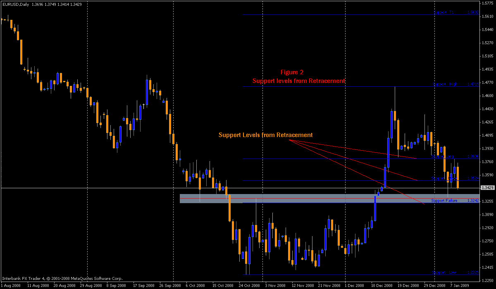This screenshot has height=289, width=496.
Task: Click the '12 Nov 2008' date label
Action: coord(302,286)
